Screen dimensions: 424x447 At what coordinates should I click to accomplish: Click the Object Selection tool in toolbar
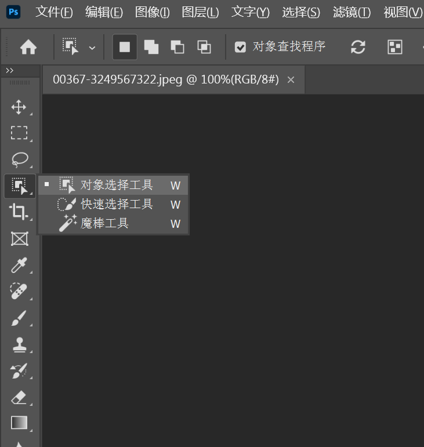pyautogui.click(x=19, y=186)
